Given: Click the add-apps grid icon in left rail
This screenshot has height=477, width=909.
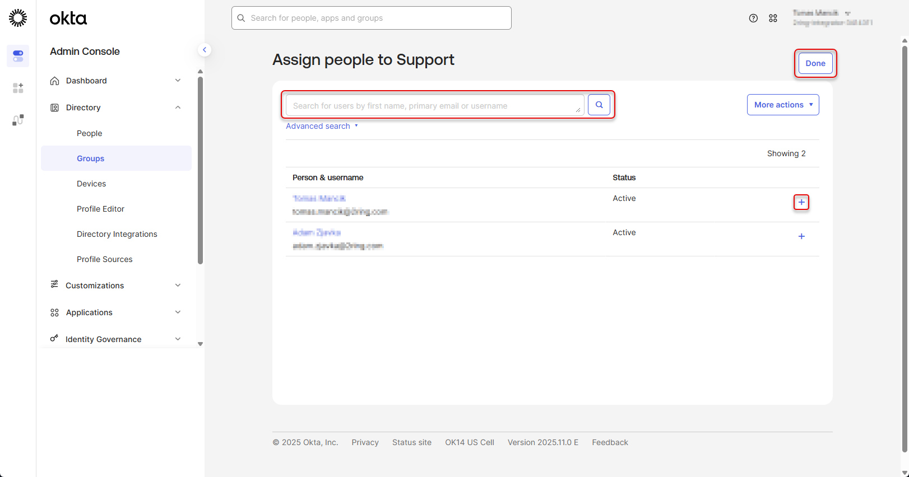Looking at the screenshot, I should coord(18,88).
